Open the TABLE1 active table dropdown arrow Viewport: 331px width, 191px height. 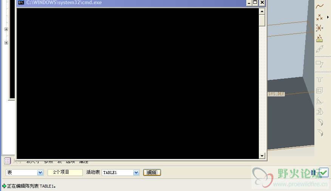pyautogui.click(x=136, y=173)
